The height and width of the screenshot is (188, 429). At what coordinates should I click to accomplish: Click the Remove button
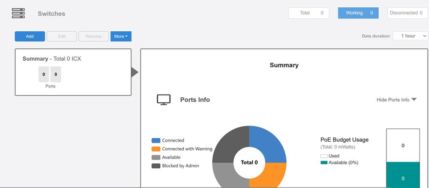point(93,36)
